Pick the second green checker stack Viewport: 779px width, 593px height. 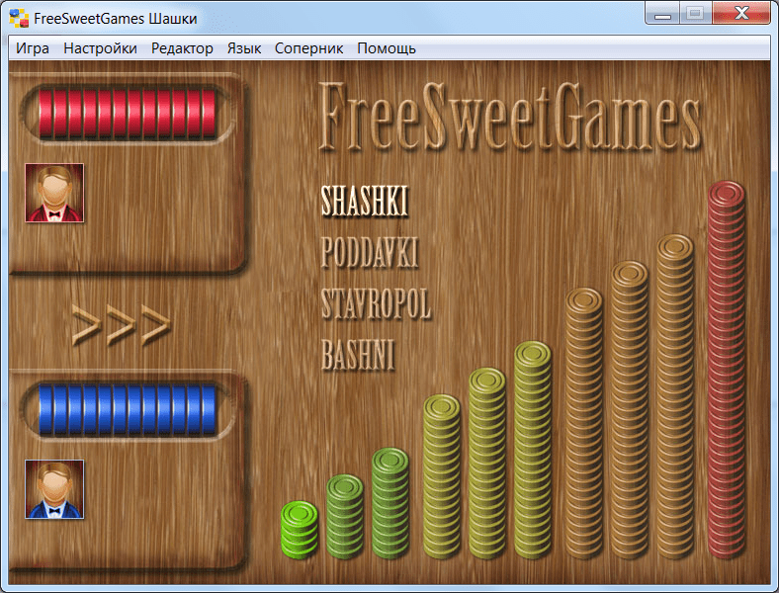pos(345,517)
